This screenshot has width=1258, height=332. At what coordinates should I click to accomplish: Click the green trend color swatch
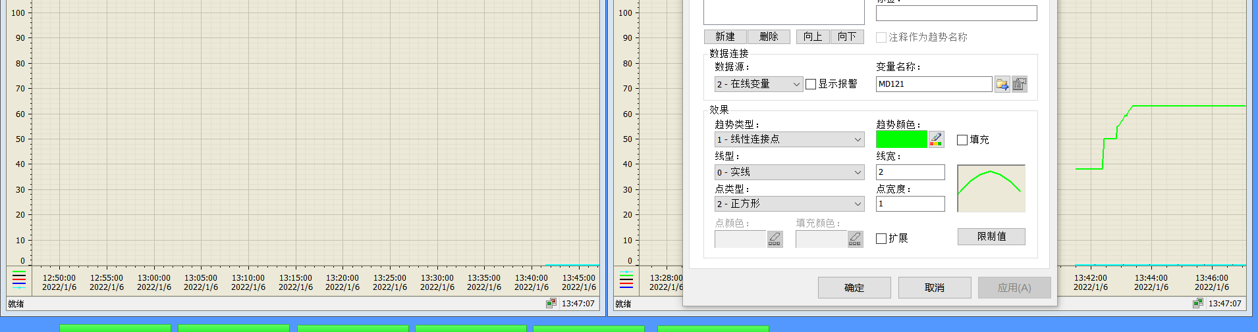tap(901, 139)
